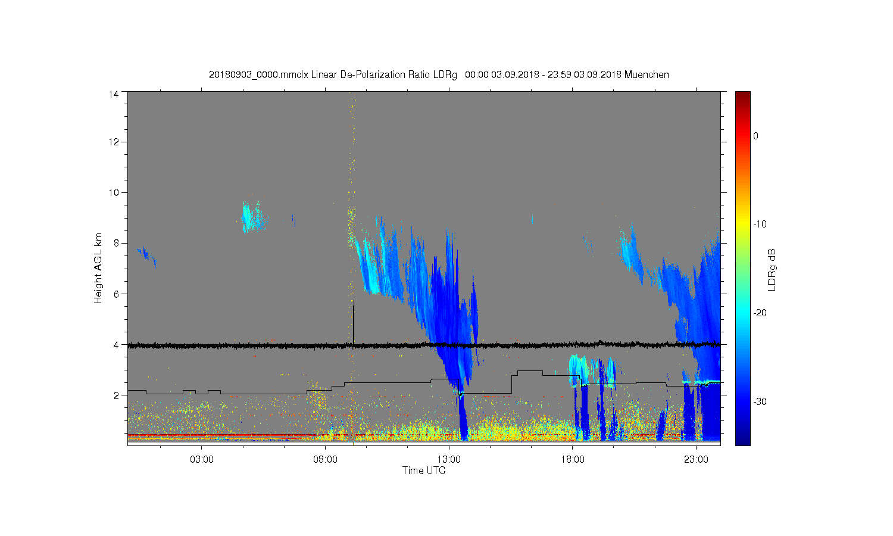
Task: Click the 08:00 time tick label
Action: [326, 460]
